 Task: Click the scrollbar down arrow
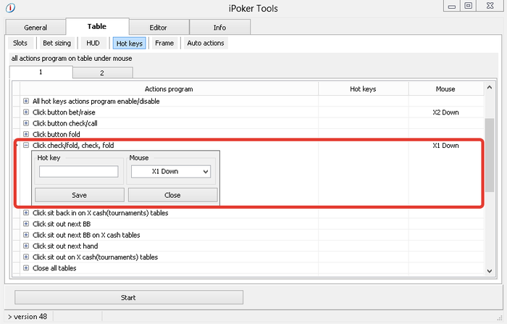click(489, 271)
